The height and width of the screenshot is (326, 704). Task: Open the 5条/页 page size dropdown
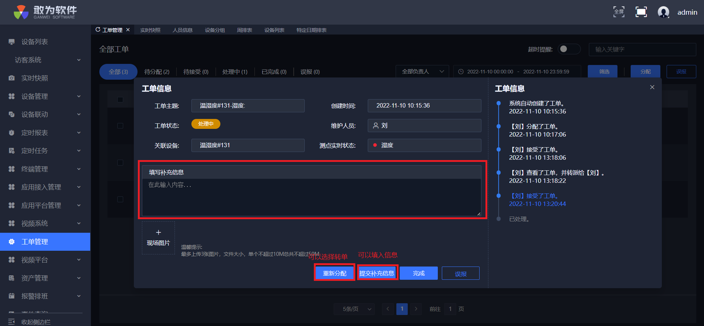(354, 309)
